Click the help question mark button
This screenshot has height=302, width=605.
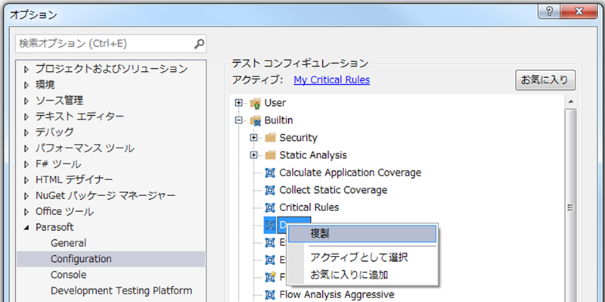pyautogui.click(x=550, y=12)
